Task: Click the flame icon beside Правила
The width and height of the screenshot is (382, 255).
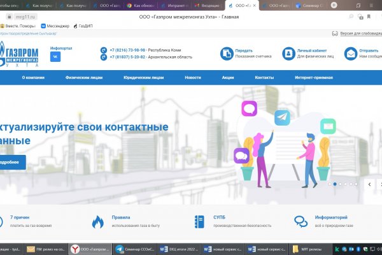Action: click(98, 221)
